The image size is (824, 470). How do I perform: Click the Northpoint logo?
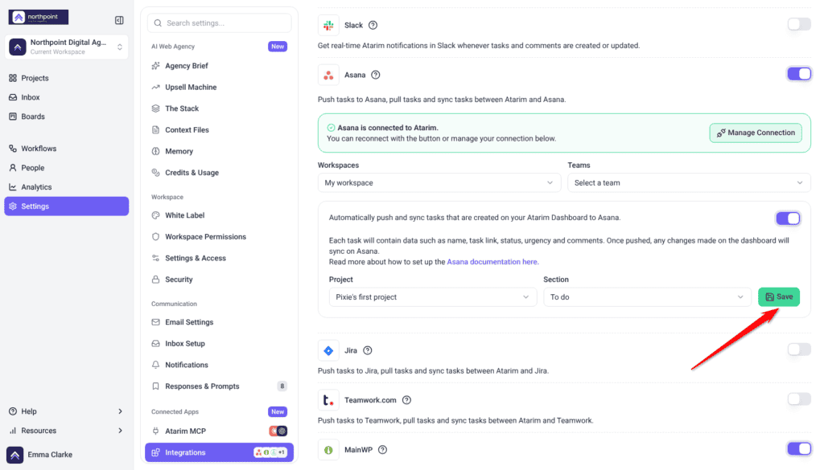(x=39, y=18)
